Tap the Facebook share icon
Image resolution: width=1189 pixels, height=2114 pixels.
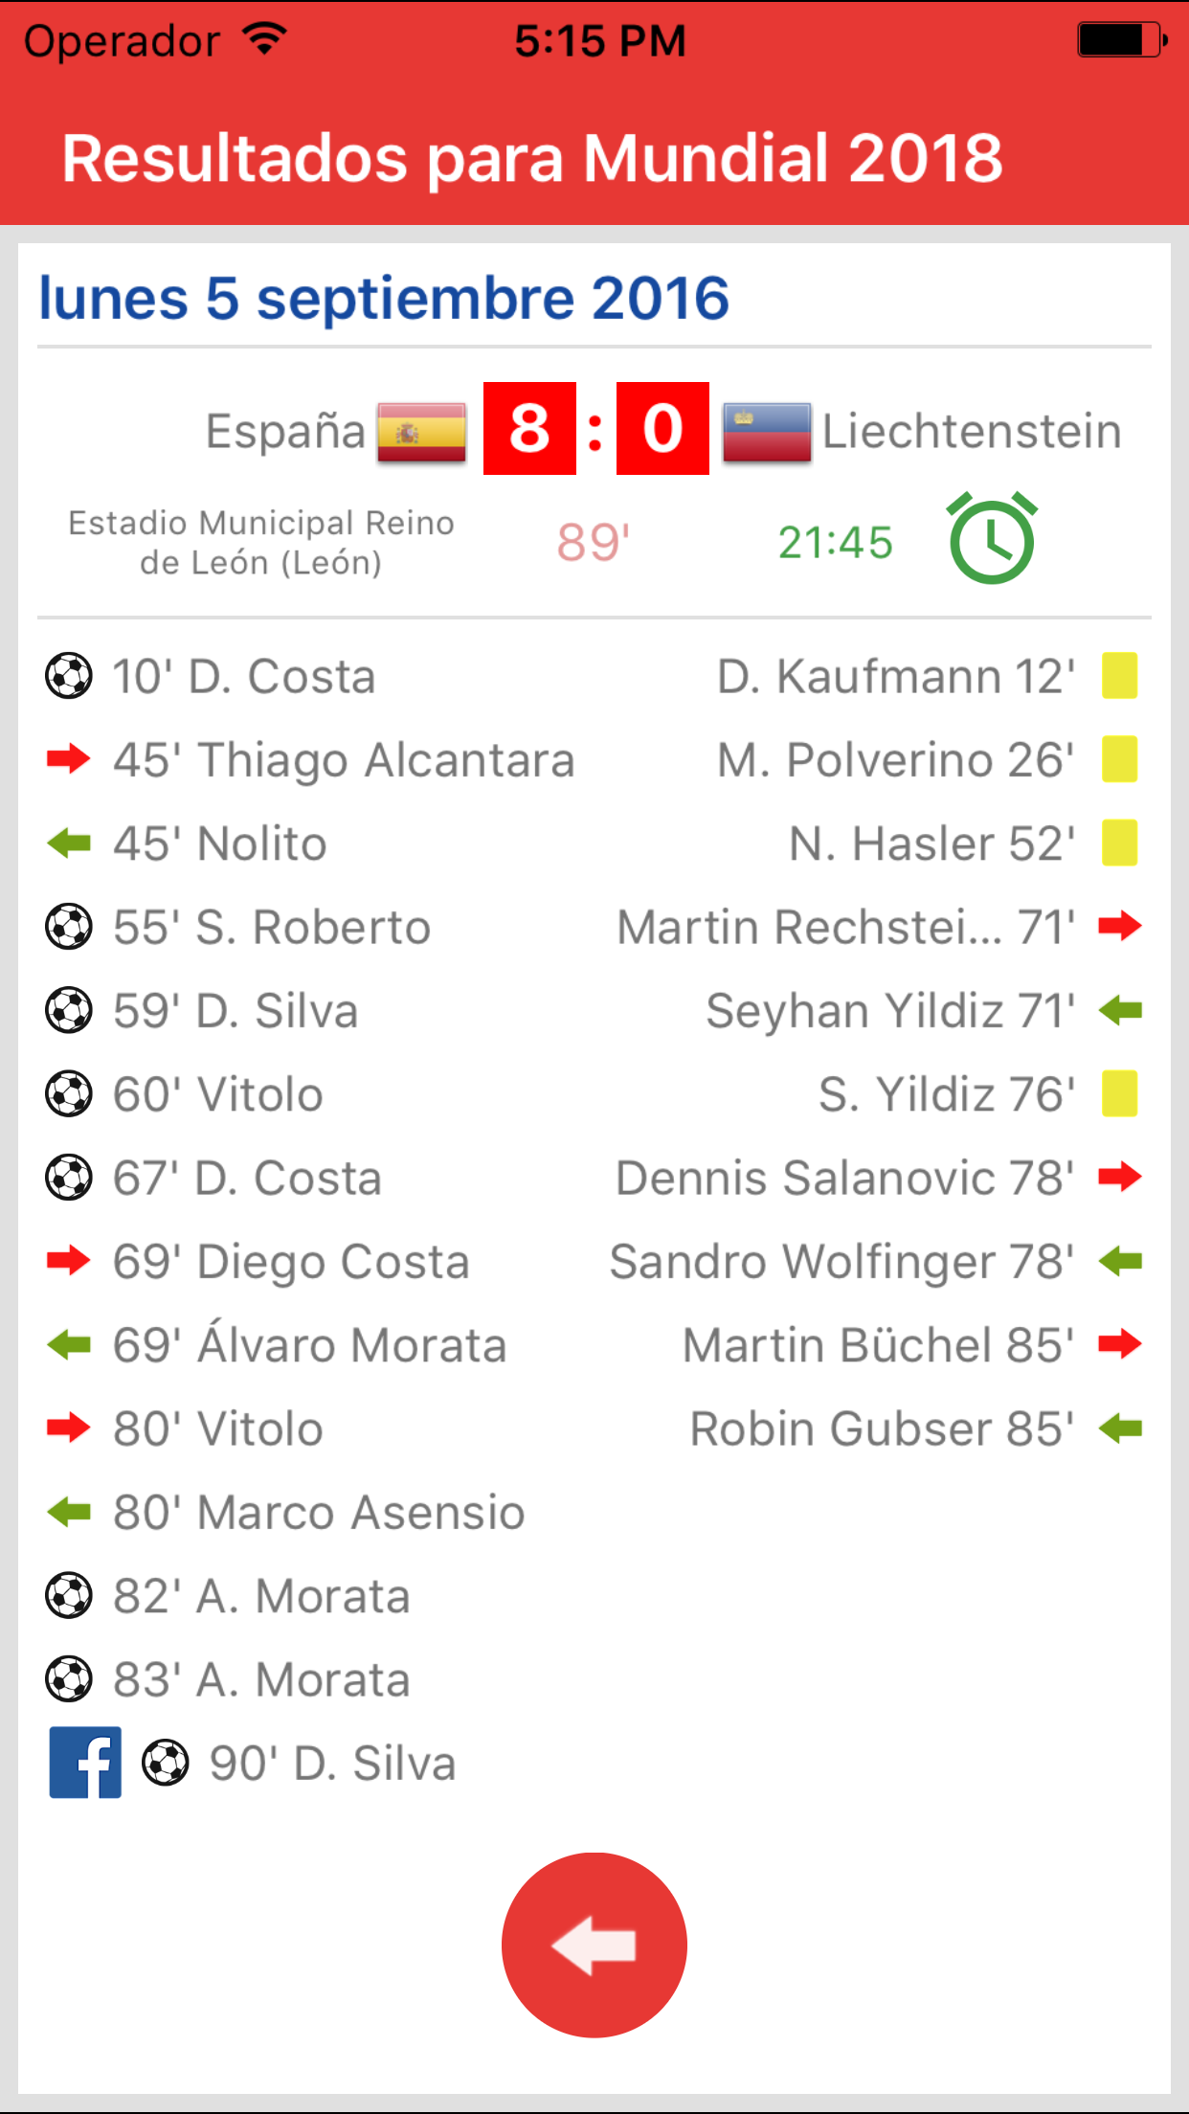click(x=85, y=1763)
